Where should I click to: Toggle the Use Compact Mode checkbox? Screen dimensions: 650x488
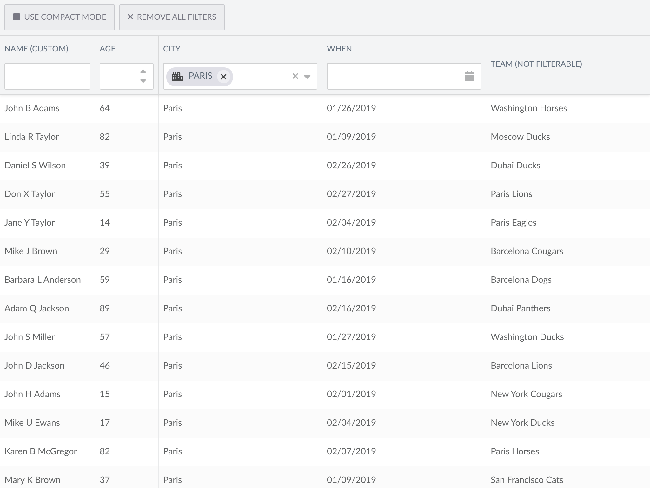click(17, 17)
